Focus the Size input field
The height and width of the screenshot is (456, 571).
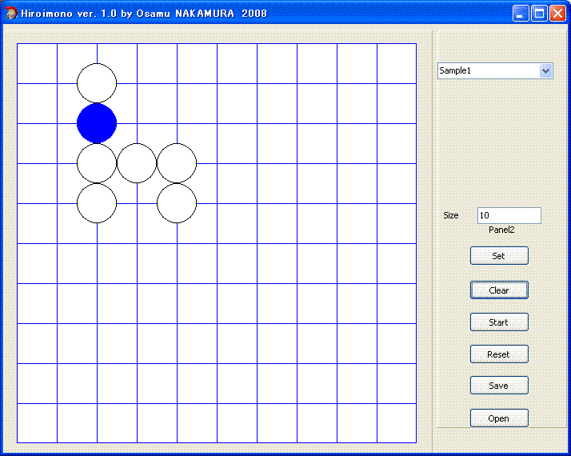tap(509, 215)
